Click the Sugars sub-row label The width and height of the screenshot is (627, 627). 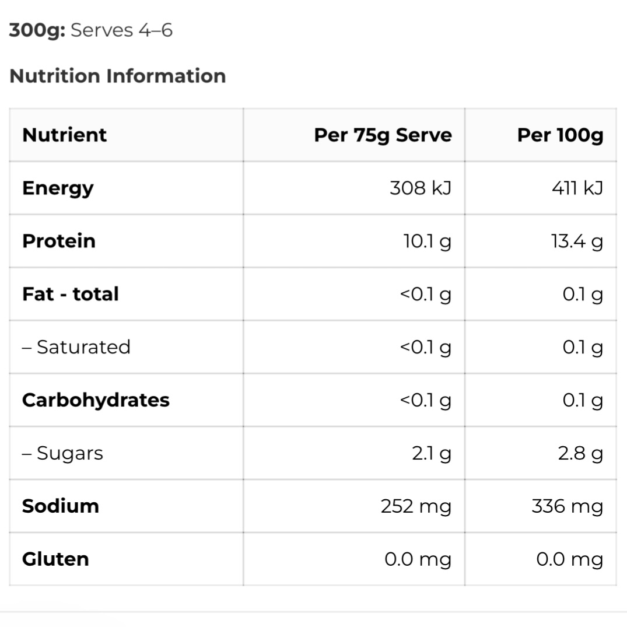tap(62, 453)
